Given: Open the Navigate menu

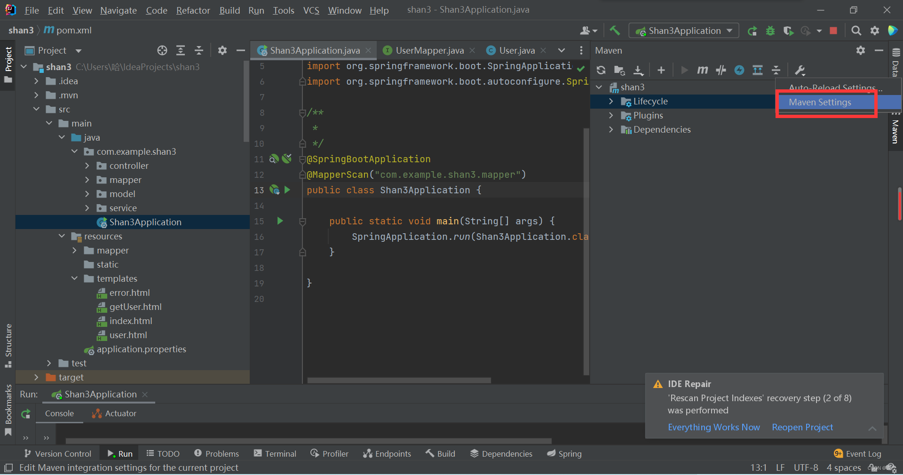Looking at the screenshot, I should 118,10.
